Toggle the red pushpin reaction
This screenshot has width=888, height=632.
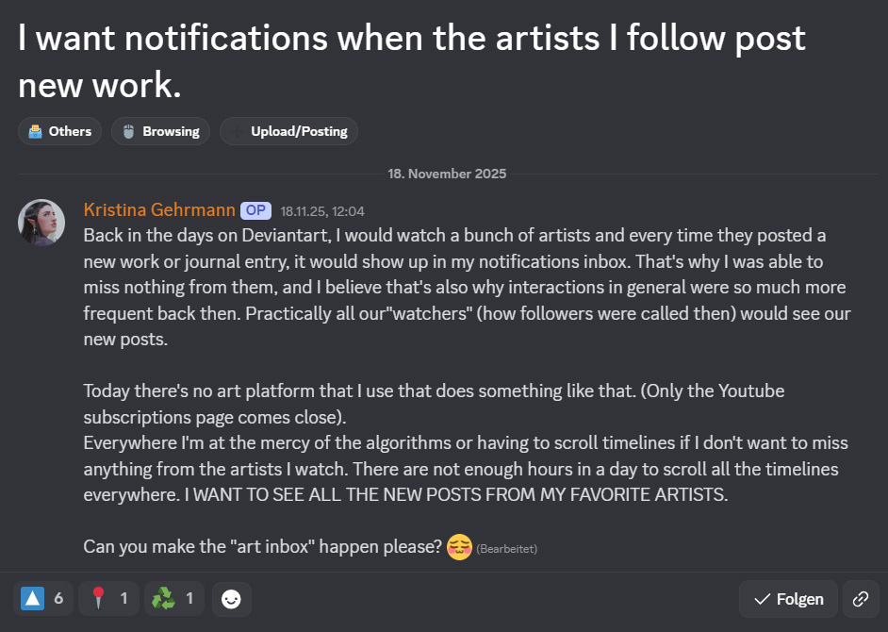pos(109,598)
